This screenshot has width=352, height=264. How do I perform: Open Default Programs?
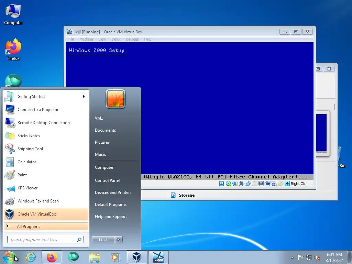110,205
